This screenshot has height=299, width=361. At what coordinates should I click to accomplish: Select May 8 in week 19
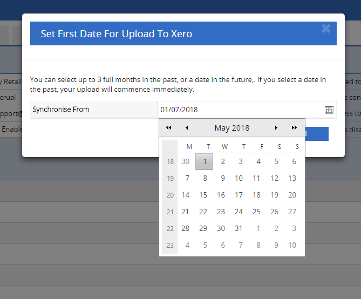(204, 178)
